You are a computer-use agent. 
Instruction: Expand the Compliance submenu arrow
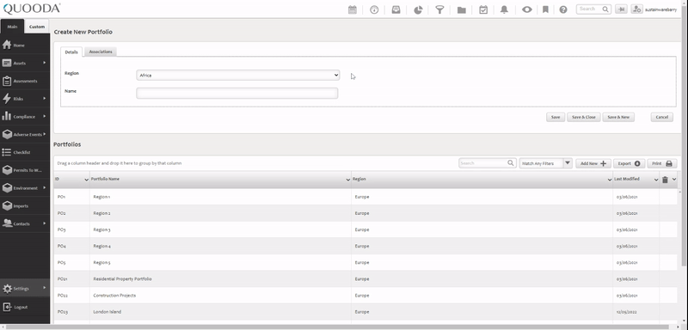(x=45, y=116)
